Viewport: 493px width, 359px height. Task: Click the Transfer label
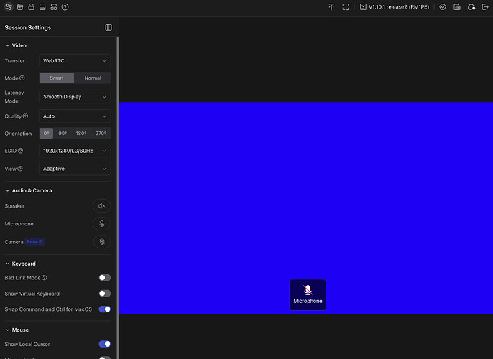click(x=14, y=60)
